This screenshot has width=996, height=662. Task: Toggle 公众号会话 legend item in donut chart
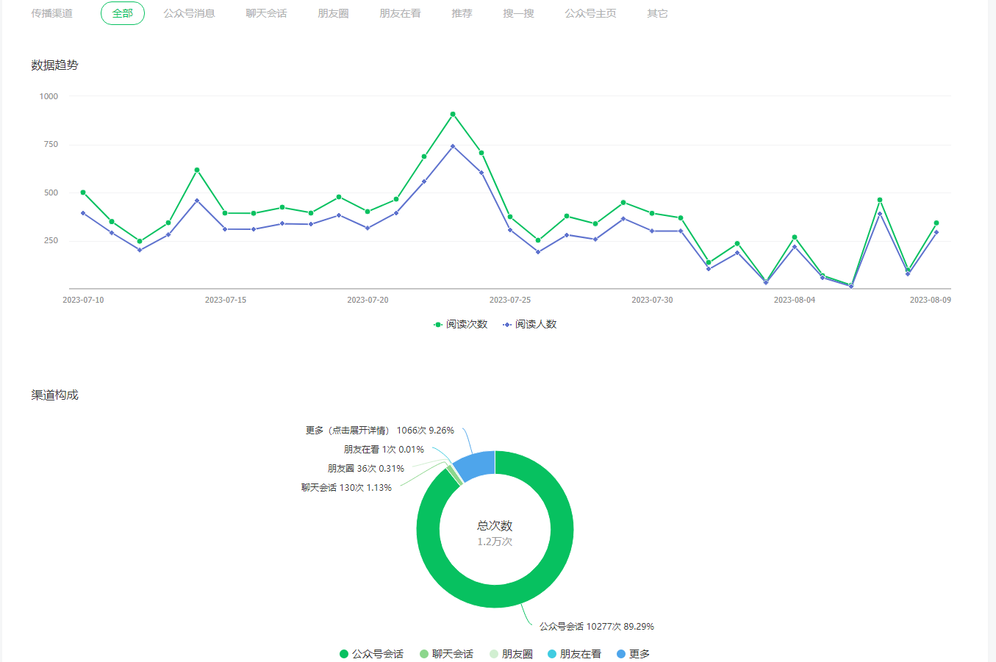[371, 653]
